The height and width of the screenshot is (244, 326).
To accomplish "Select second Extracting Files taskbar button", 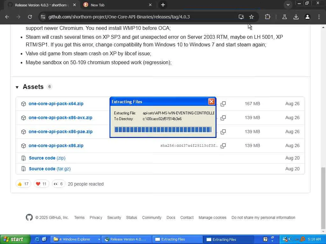I will tap(229, 240).
